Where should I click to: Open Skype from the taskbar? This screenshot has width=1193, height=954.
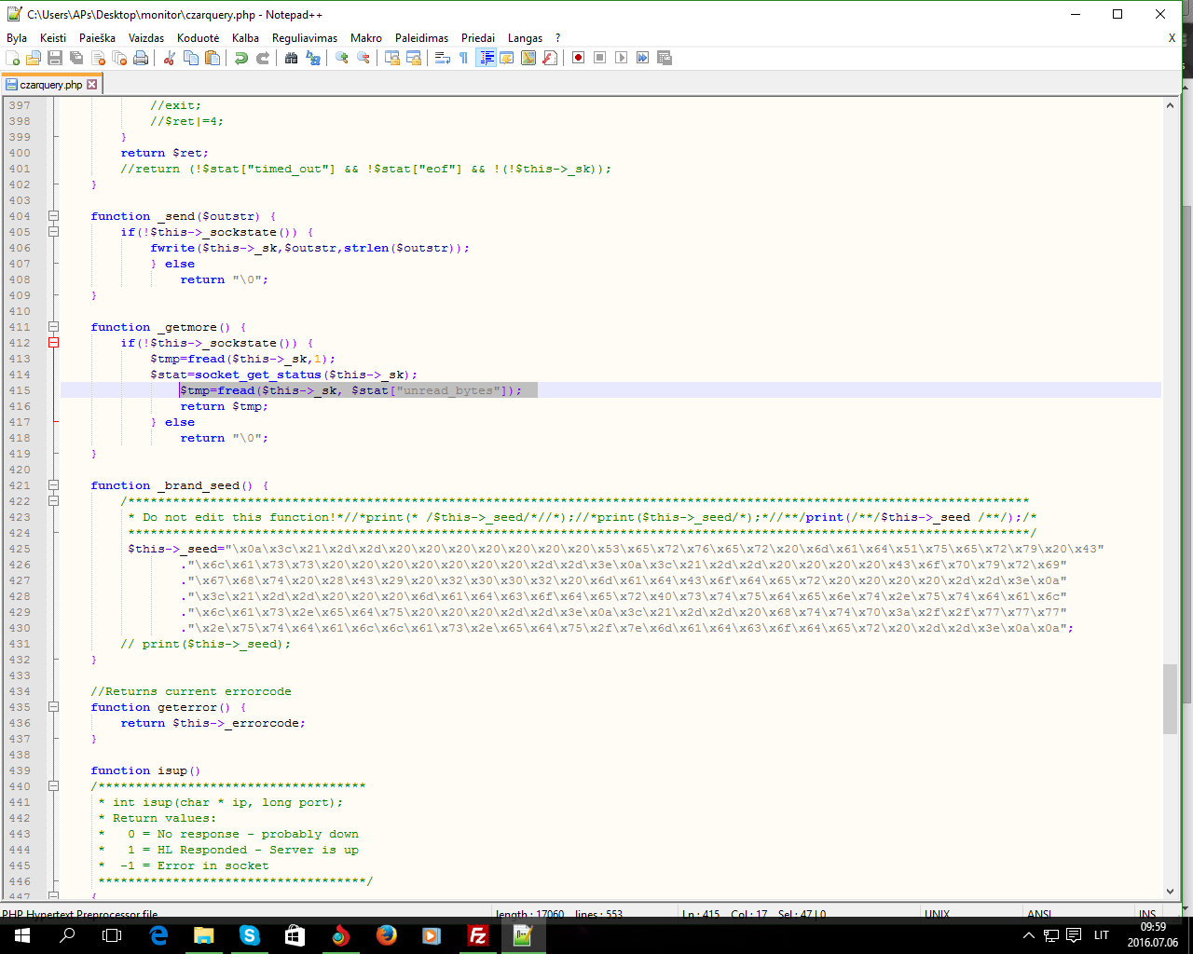(250, 935)
